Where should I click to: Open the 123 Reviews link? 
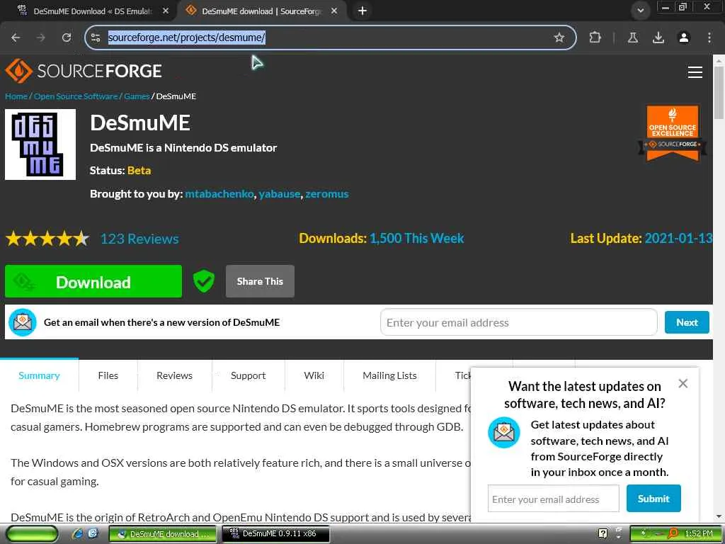139,239
